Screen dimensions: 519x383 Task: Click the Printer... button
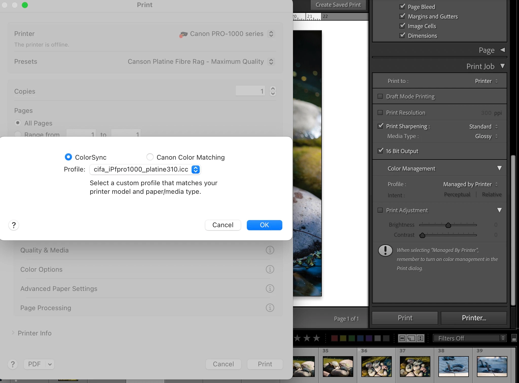pos(474,318)
